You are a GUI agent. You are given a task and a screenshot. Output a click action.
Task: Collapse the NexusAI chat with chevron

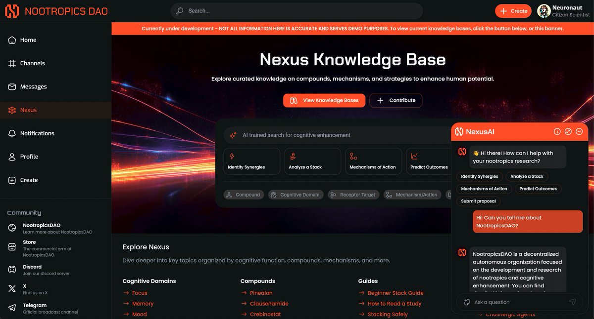pos(579,131)
